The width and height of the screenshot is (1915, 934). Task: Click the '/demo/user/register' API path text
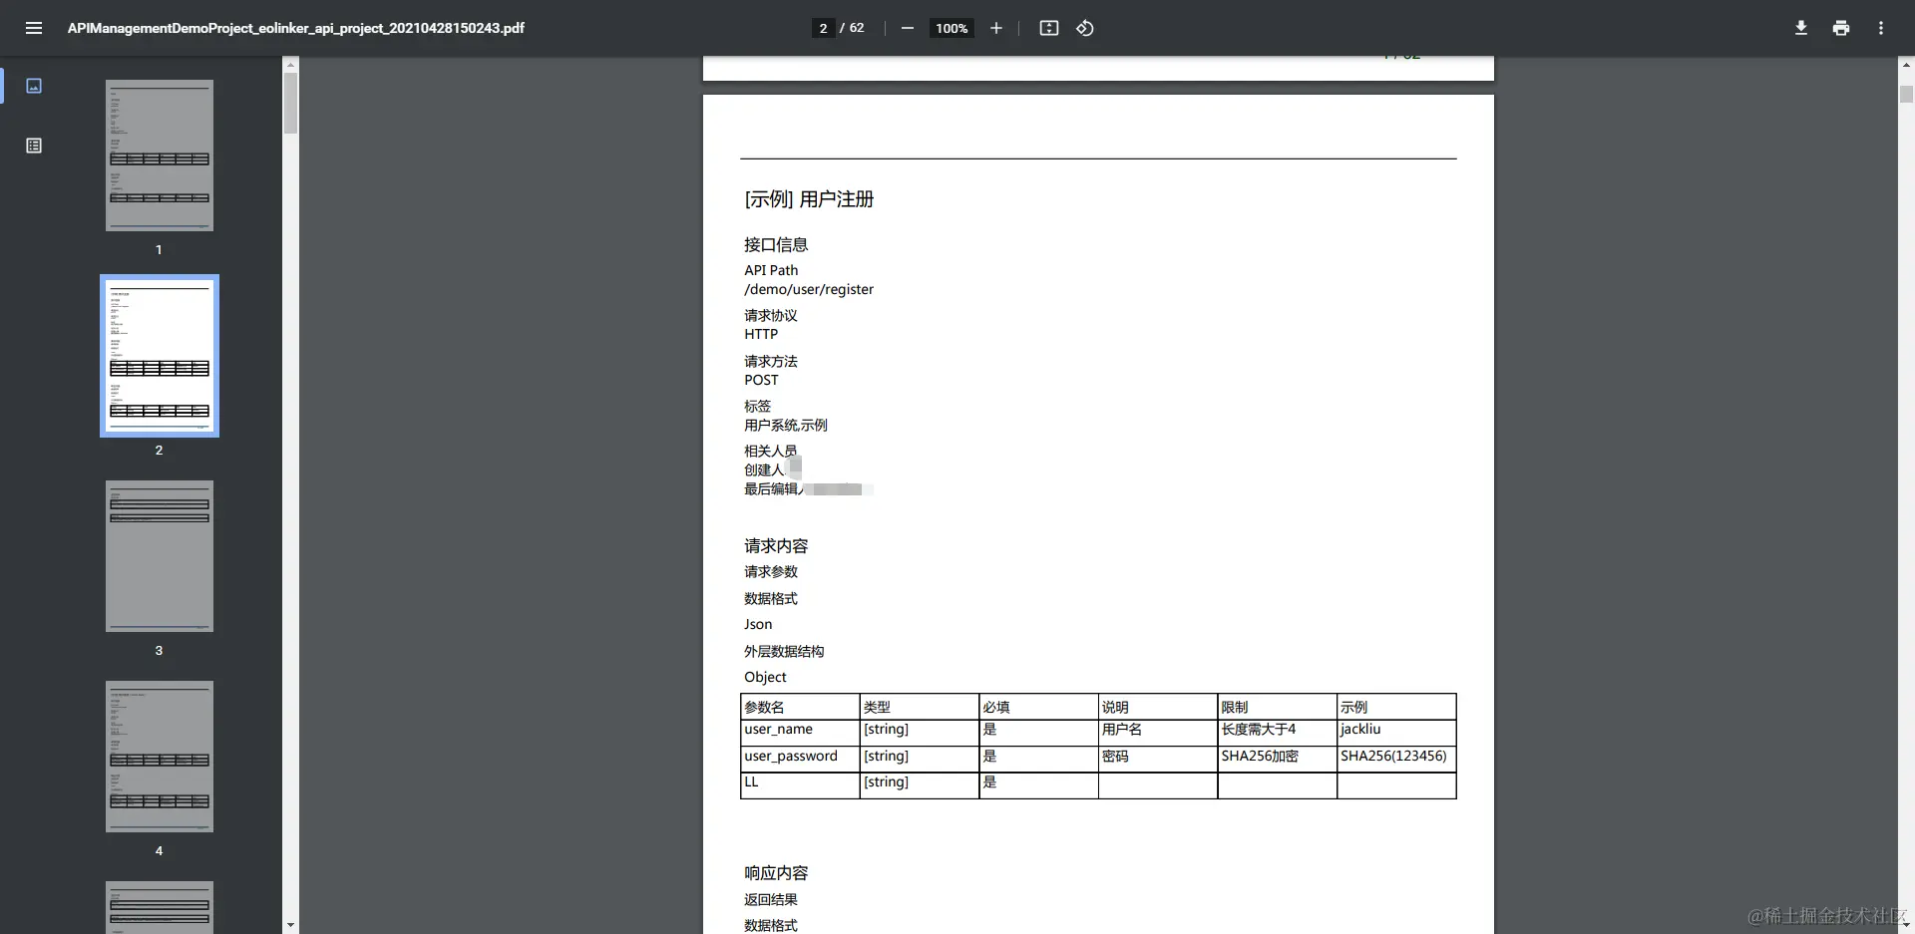tap(809, 289)
